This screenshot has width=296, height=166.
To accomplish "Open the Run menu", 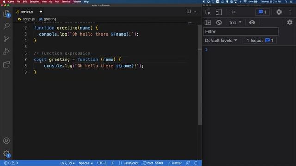I will click(x=57, y=2).
